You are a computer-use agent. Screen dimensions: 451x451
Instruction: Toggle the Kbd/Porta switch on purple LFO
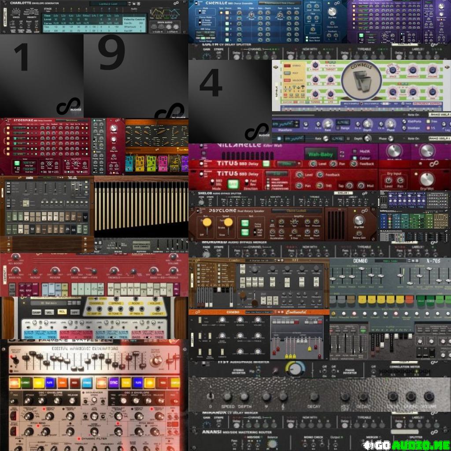point(404,122)
